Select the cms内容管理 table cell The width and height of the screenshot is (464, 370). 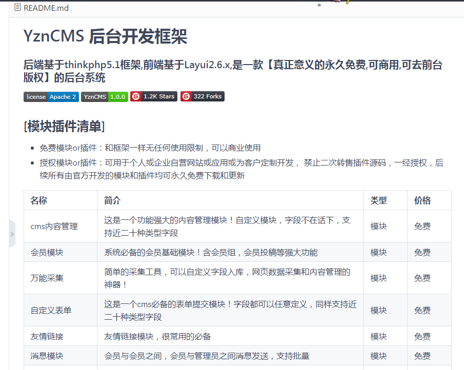(x=54, y=226)
